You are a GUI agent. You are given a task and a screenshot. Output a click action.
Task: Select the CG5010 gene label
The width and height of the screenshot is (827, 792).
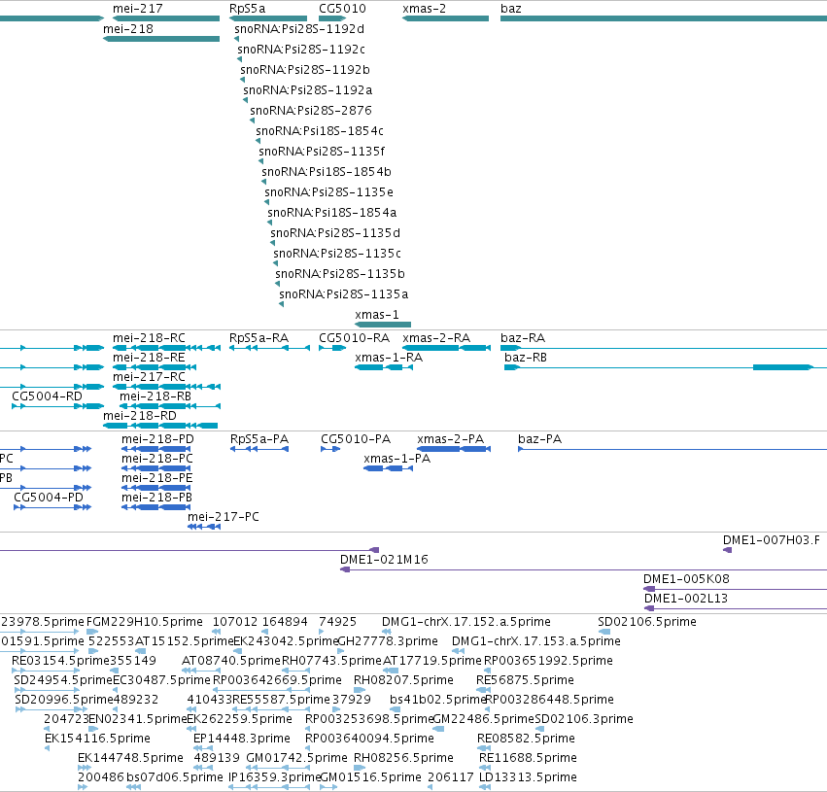[342, 9]
